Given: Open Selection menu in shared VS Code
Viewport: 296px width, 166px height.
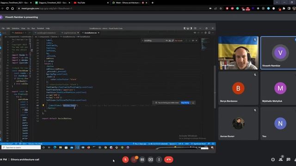Looking at the screenshot, I should (x=15, y=28).
